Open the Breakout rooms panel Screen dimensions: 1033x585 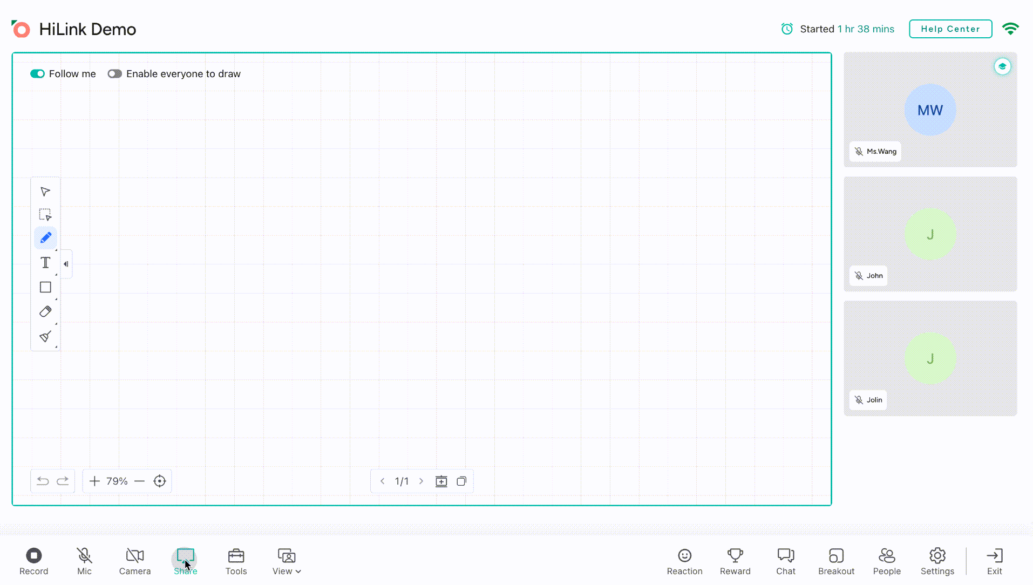(x=835, y=561)
